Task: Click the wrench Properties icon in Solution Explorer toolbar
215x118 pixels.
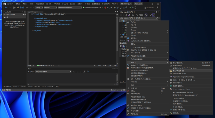Action: pos(151,15)
